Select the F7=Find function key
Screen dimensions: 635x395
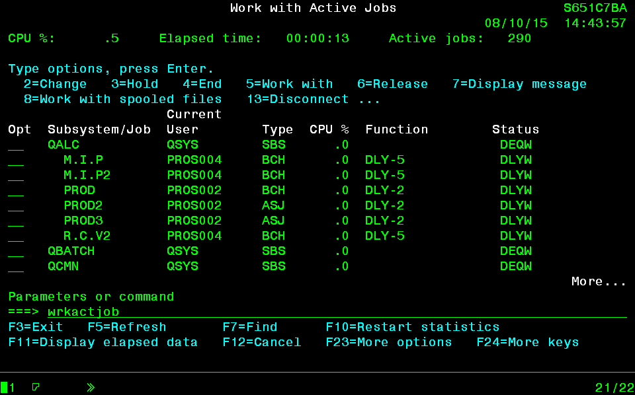250,327
